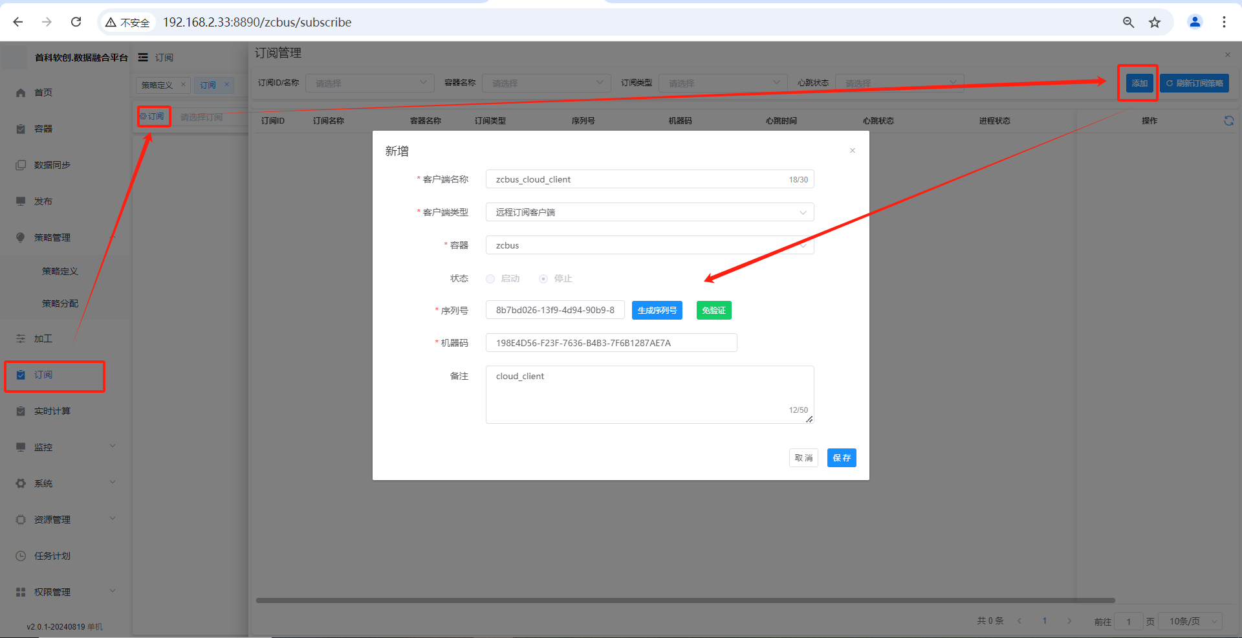The image size is (1242, 638).
Task: Click the 任务计划 clock icon
Action: [x=21, y=556]
